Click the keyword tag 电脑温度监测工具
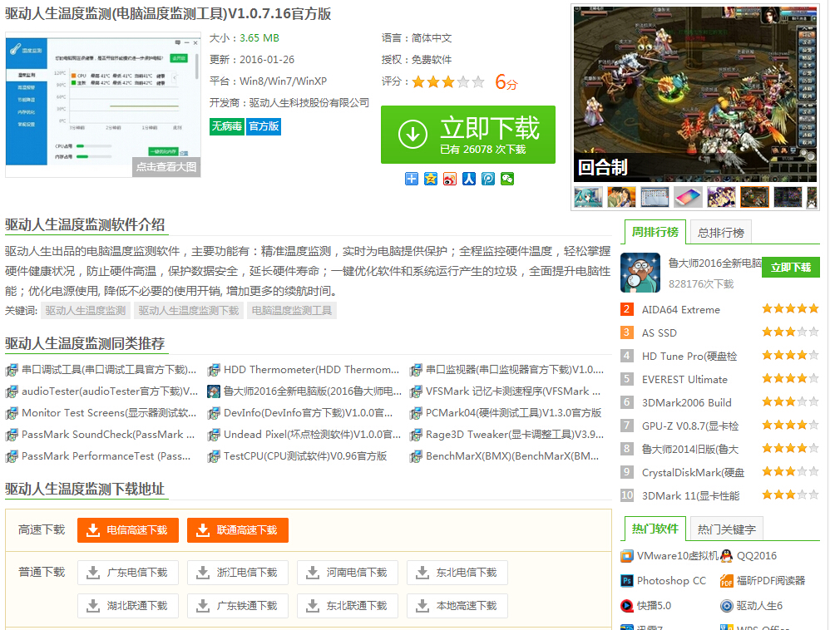The width and height of the screenshot is (830, 630). tap(292, 311)
